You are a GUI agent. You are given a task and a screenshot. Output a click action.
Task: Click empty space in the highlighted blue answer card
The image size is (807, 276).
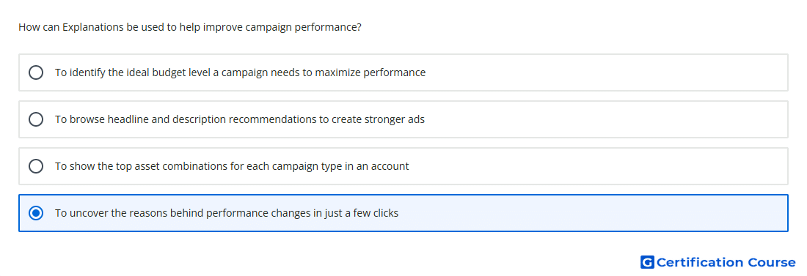[592, 213]
